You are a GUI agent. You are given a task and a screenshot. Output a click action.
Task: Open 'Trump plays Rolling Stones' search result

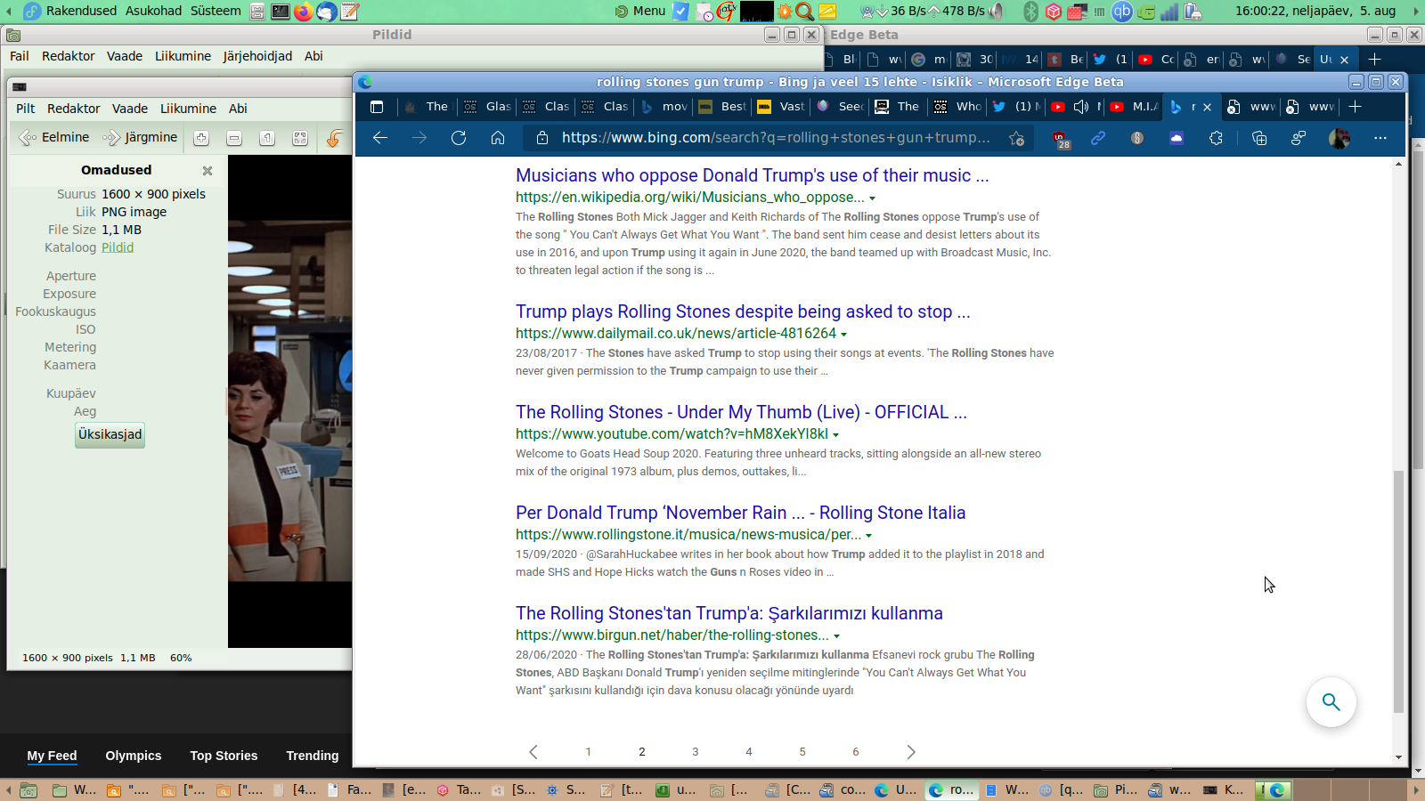pos(742,311)
